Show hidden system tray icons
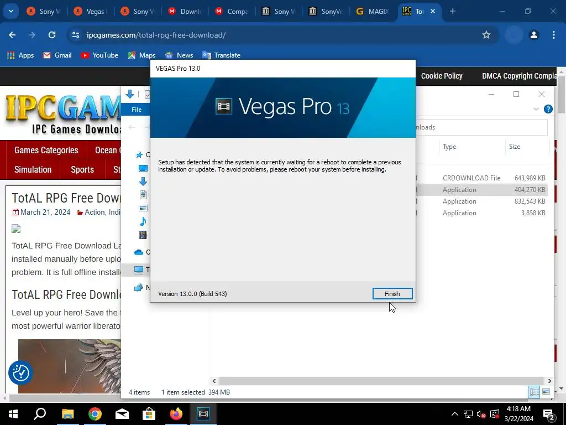Screen dimensions: 566x425 point(455,414)
